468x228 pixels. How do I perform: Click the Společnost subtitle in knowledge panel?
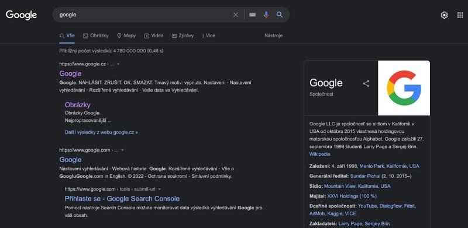click(x=321, y=94)
